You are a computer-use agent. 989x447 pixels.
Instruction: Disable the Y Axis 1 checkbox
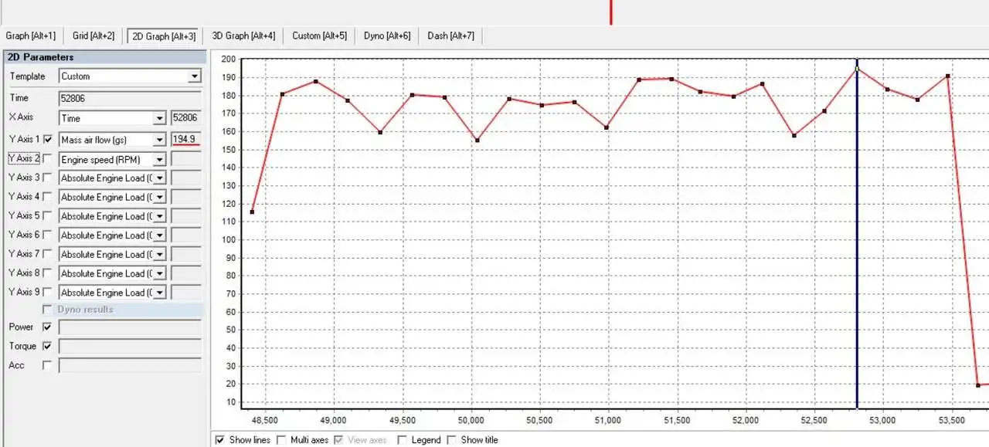[49, 140]
